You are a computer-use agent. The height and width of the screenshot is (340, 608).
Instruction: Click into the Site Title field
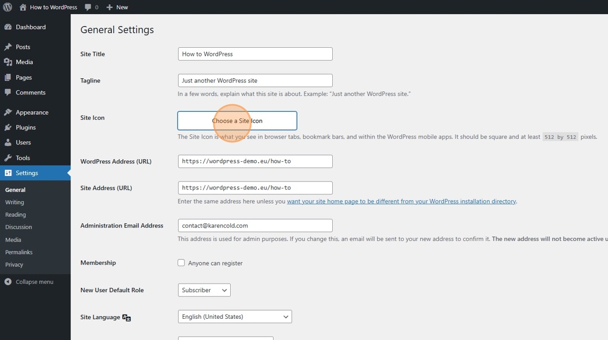click(x=255, y=54)
